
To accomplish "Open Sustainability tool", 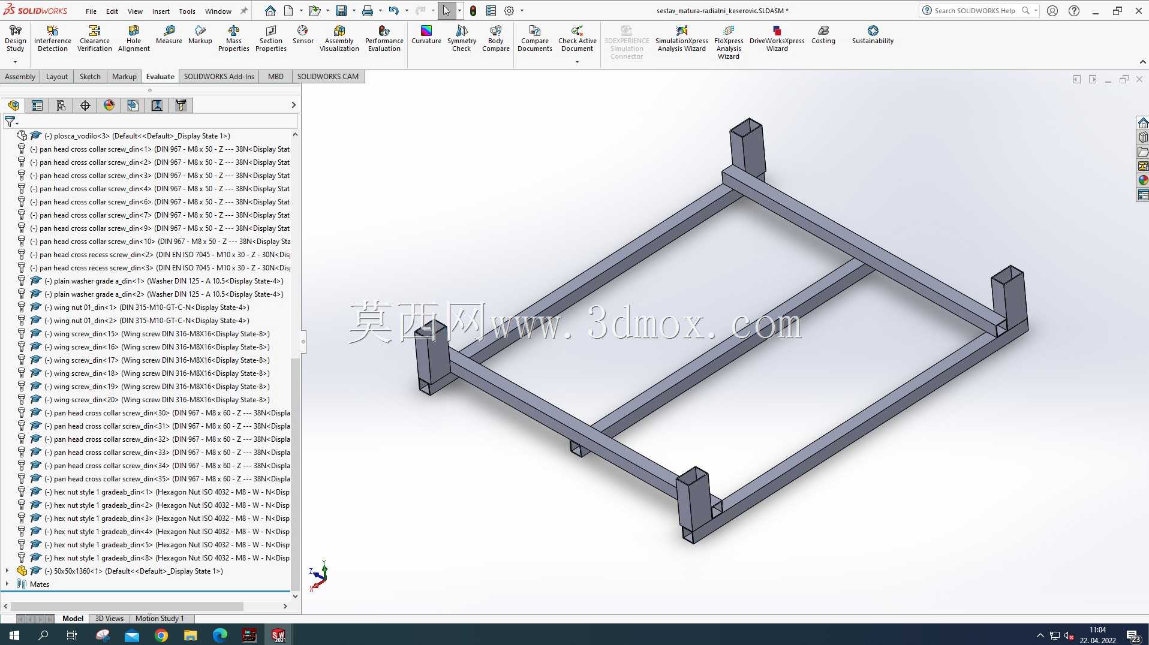I will (x=873, y=35).
